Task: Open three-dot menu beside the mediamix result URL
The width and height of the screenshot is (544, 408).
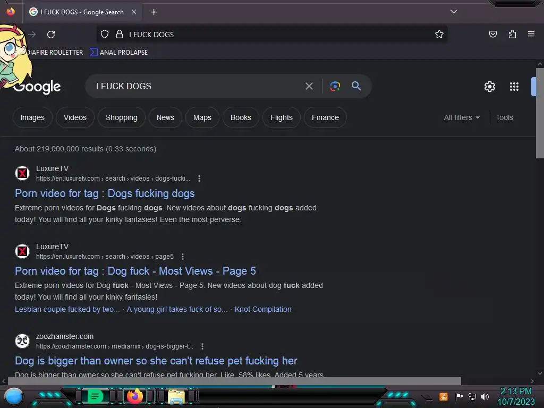Action: (202, 346)
